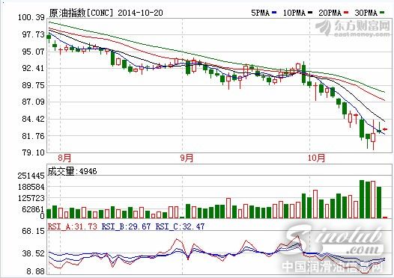This screenshot has height=278, width=394.
Task: Pick the red line swatch beside 20PMA
Action: pos(346,13)
